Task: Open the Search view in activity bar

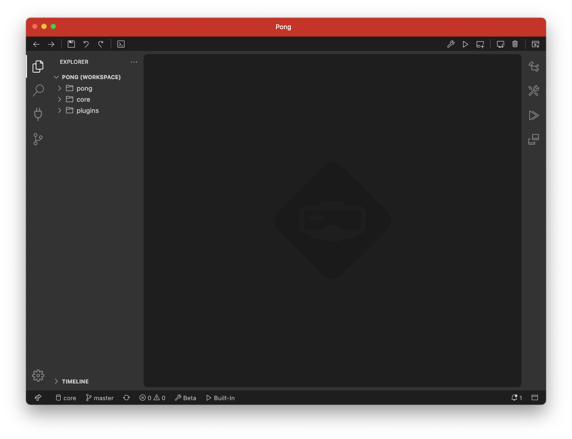Action: 38,91
